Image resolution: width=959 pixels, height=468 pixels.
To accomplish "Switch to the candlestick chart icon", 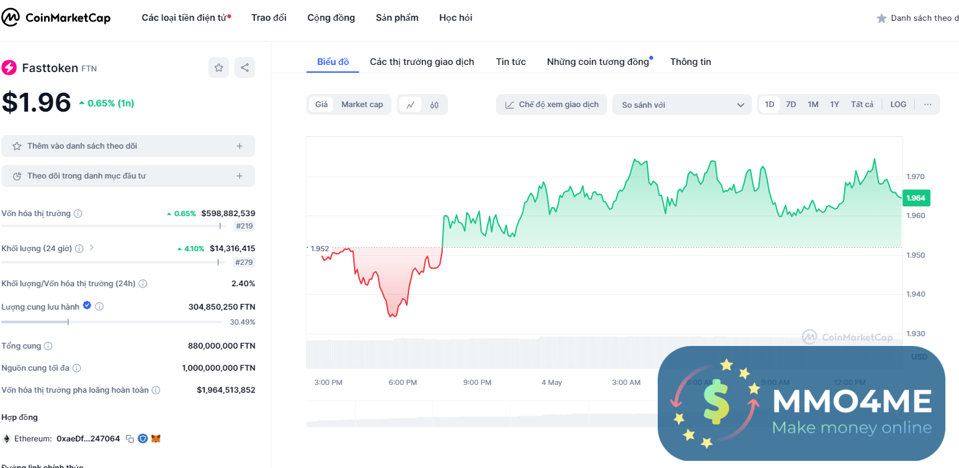I will pos(434,105).
